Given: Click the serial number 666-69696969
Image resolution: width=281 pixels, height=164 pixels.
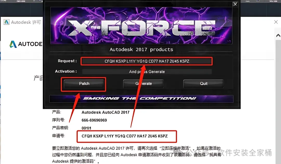Looking at the screenshot, I should point(94,120).
